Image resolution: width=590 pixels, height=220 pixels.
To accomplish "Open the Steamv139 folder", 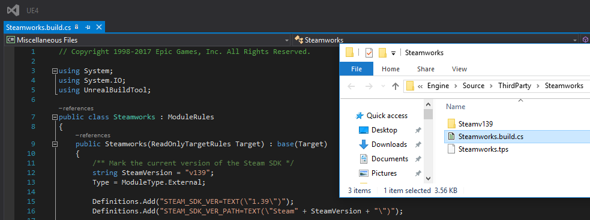I will coord(475,123).
